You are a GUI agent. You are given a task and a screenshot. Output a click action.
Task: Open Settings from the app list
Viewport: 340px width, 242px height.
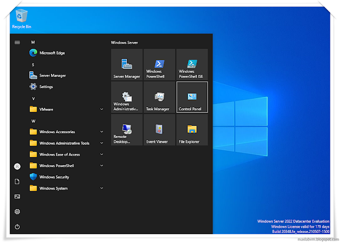66,87
